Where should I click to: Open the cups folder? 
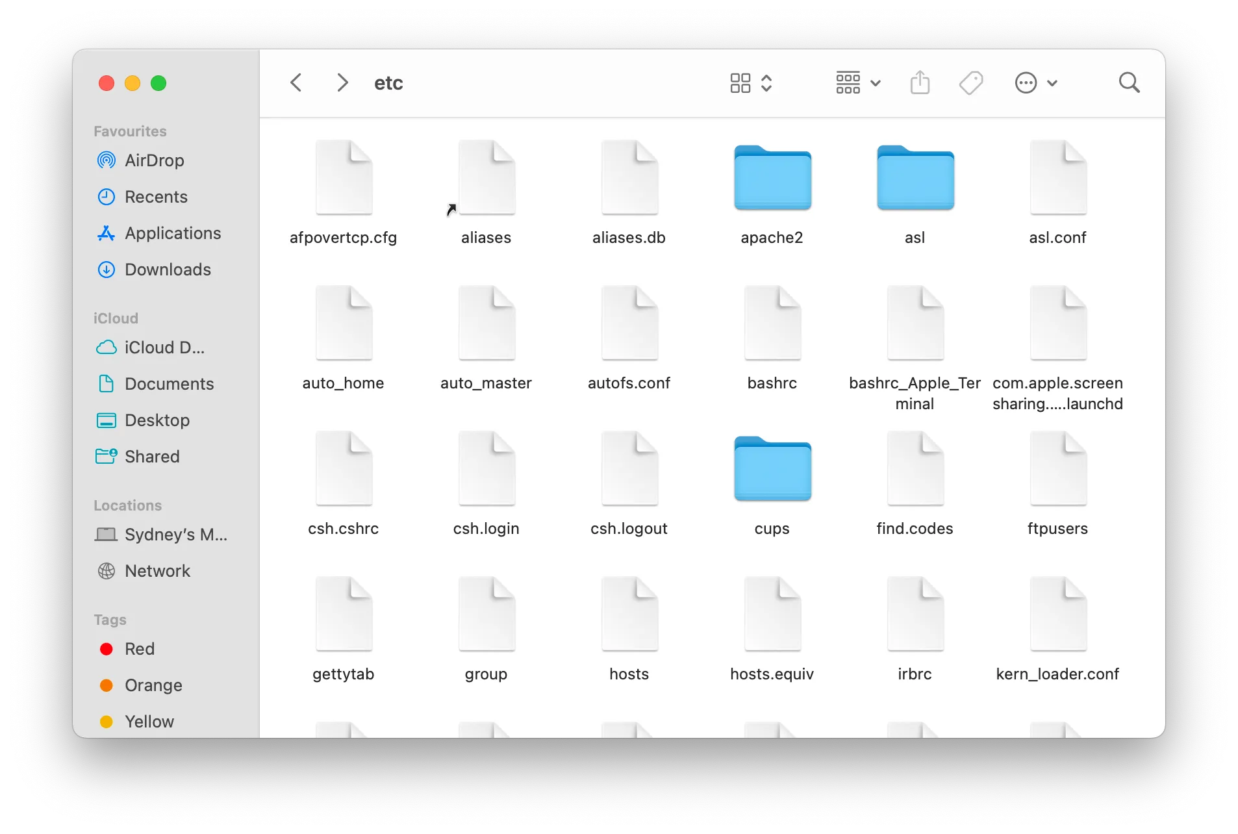tap(772, 469)
